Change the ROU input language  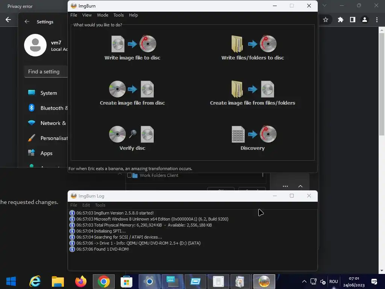(333, 281)
